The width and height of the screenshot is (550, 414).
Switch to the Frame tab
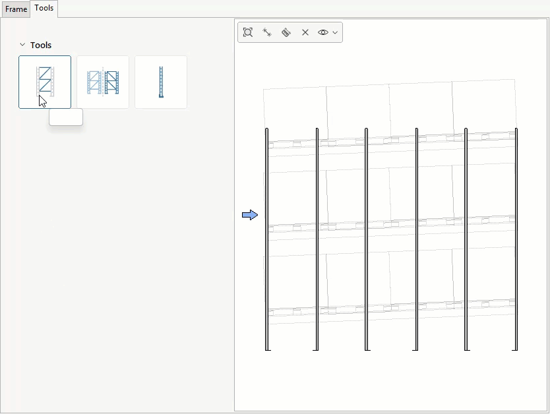click(x=16, y=9)
